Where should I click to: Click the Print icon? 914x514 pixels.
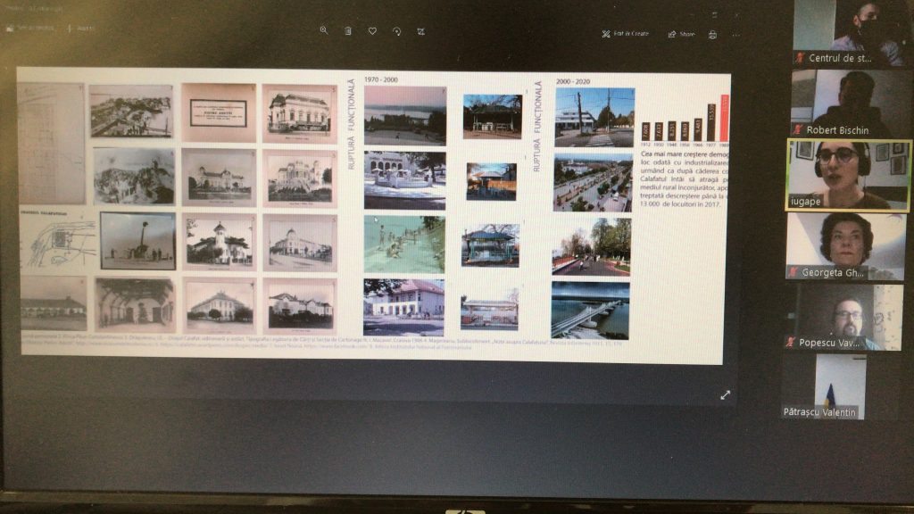[x=712, y=35]
